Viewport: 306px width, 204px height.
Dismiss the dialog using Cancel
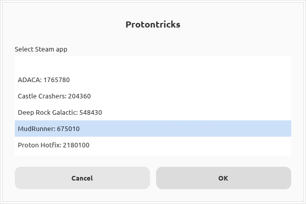(x=82, y=178)
